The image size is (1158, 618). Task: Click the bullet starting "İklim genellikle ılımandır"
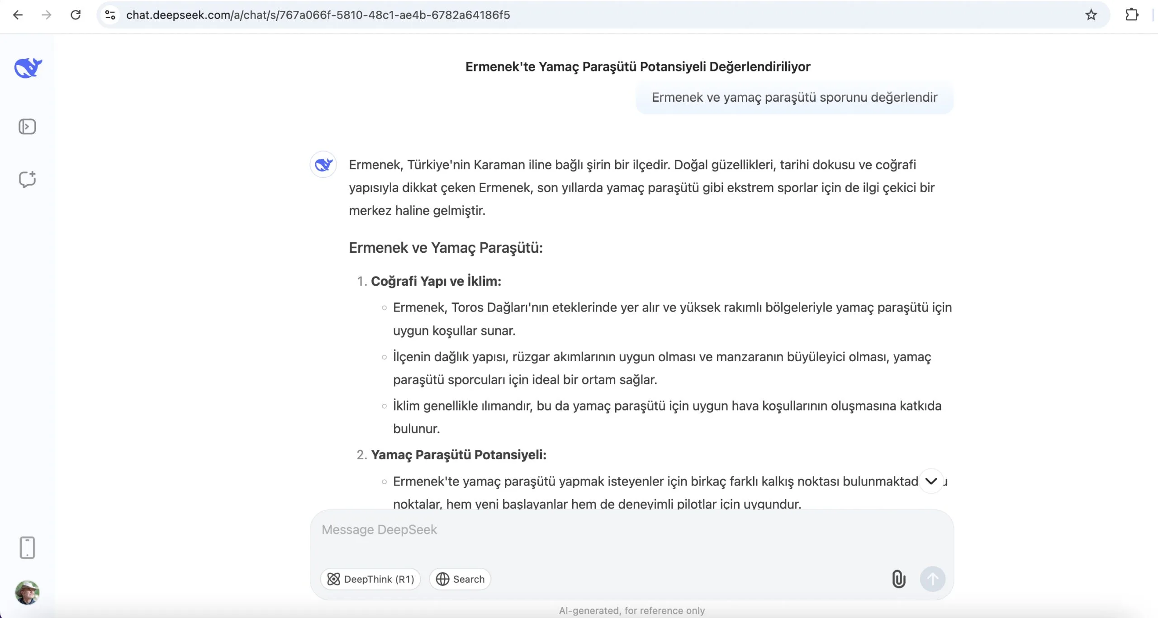[667, 417]
